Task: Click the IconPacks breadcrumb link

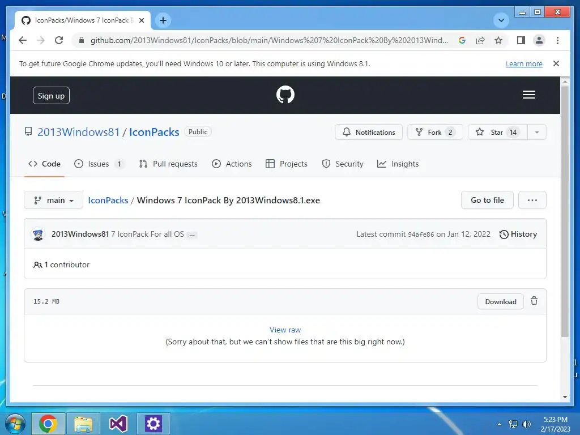Action: tap(108, 200)
